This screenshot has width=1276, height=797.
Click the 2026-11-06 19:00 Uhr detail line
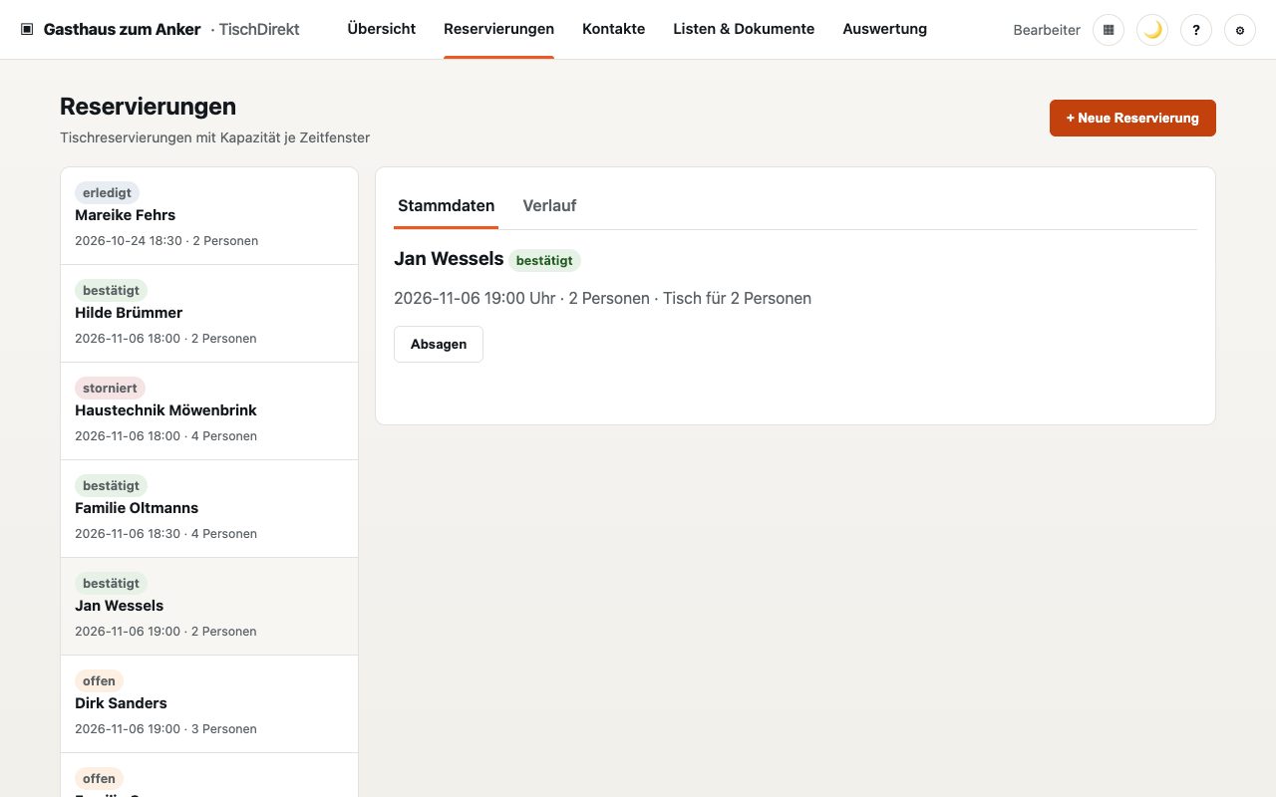coord(602,298)
